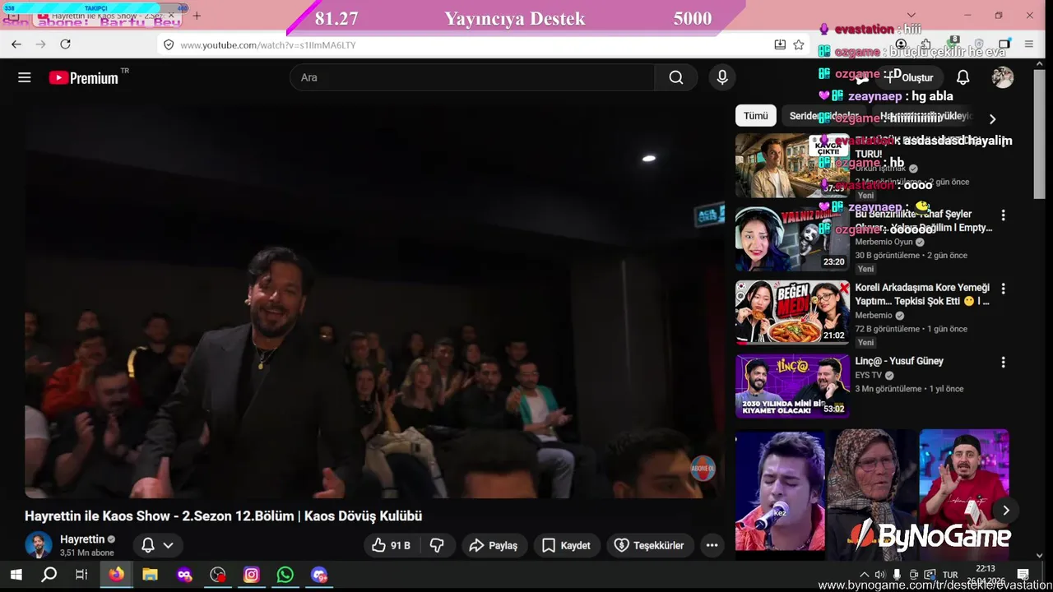Open File Explorer from taskbar
Viewport: 1053px width, 592px height.
pos(150,575)
